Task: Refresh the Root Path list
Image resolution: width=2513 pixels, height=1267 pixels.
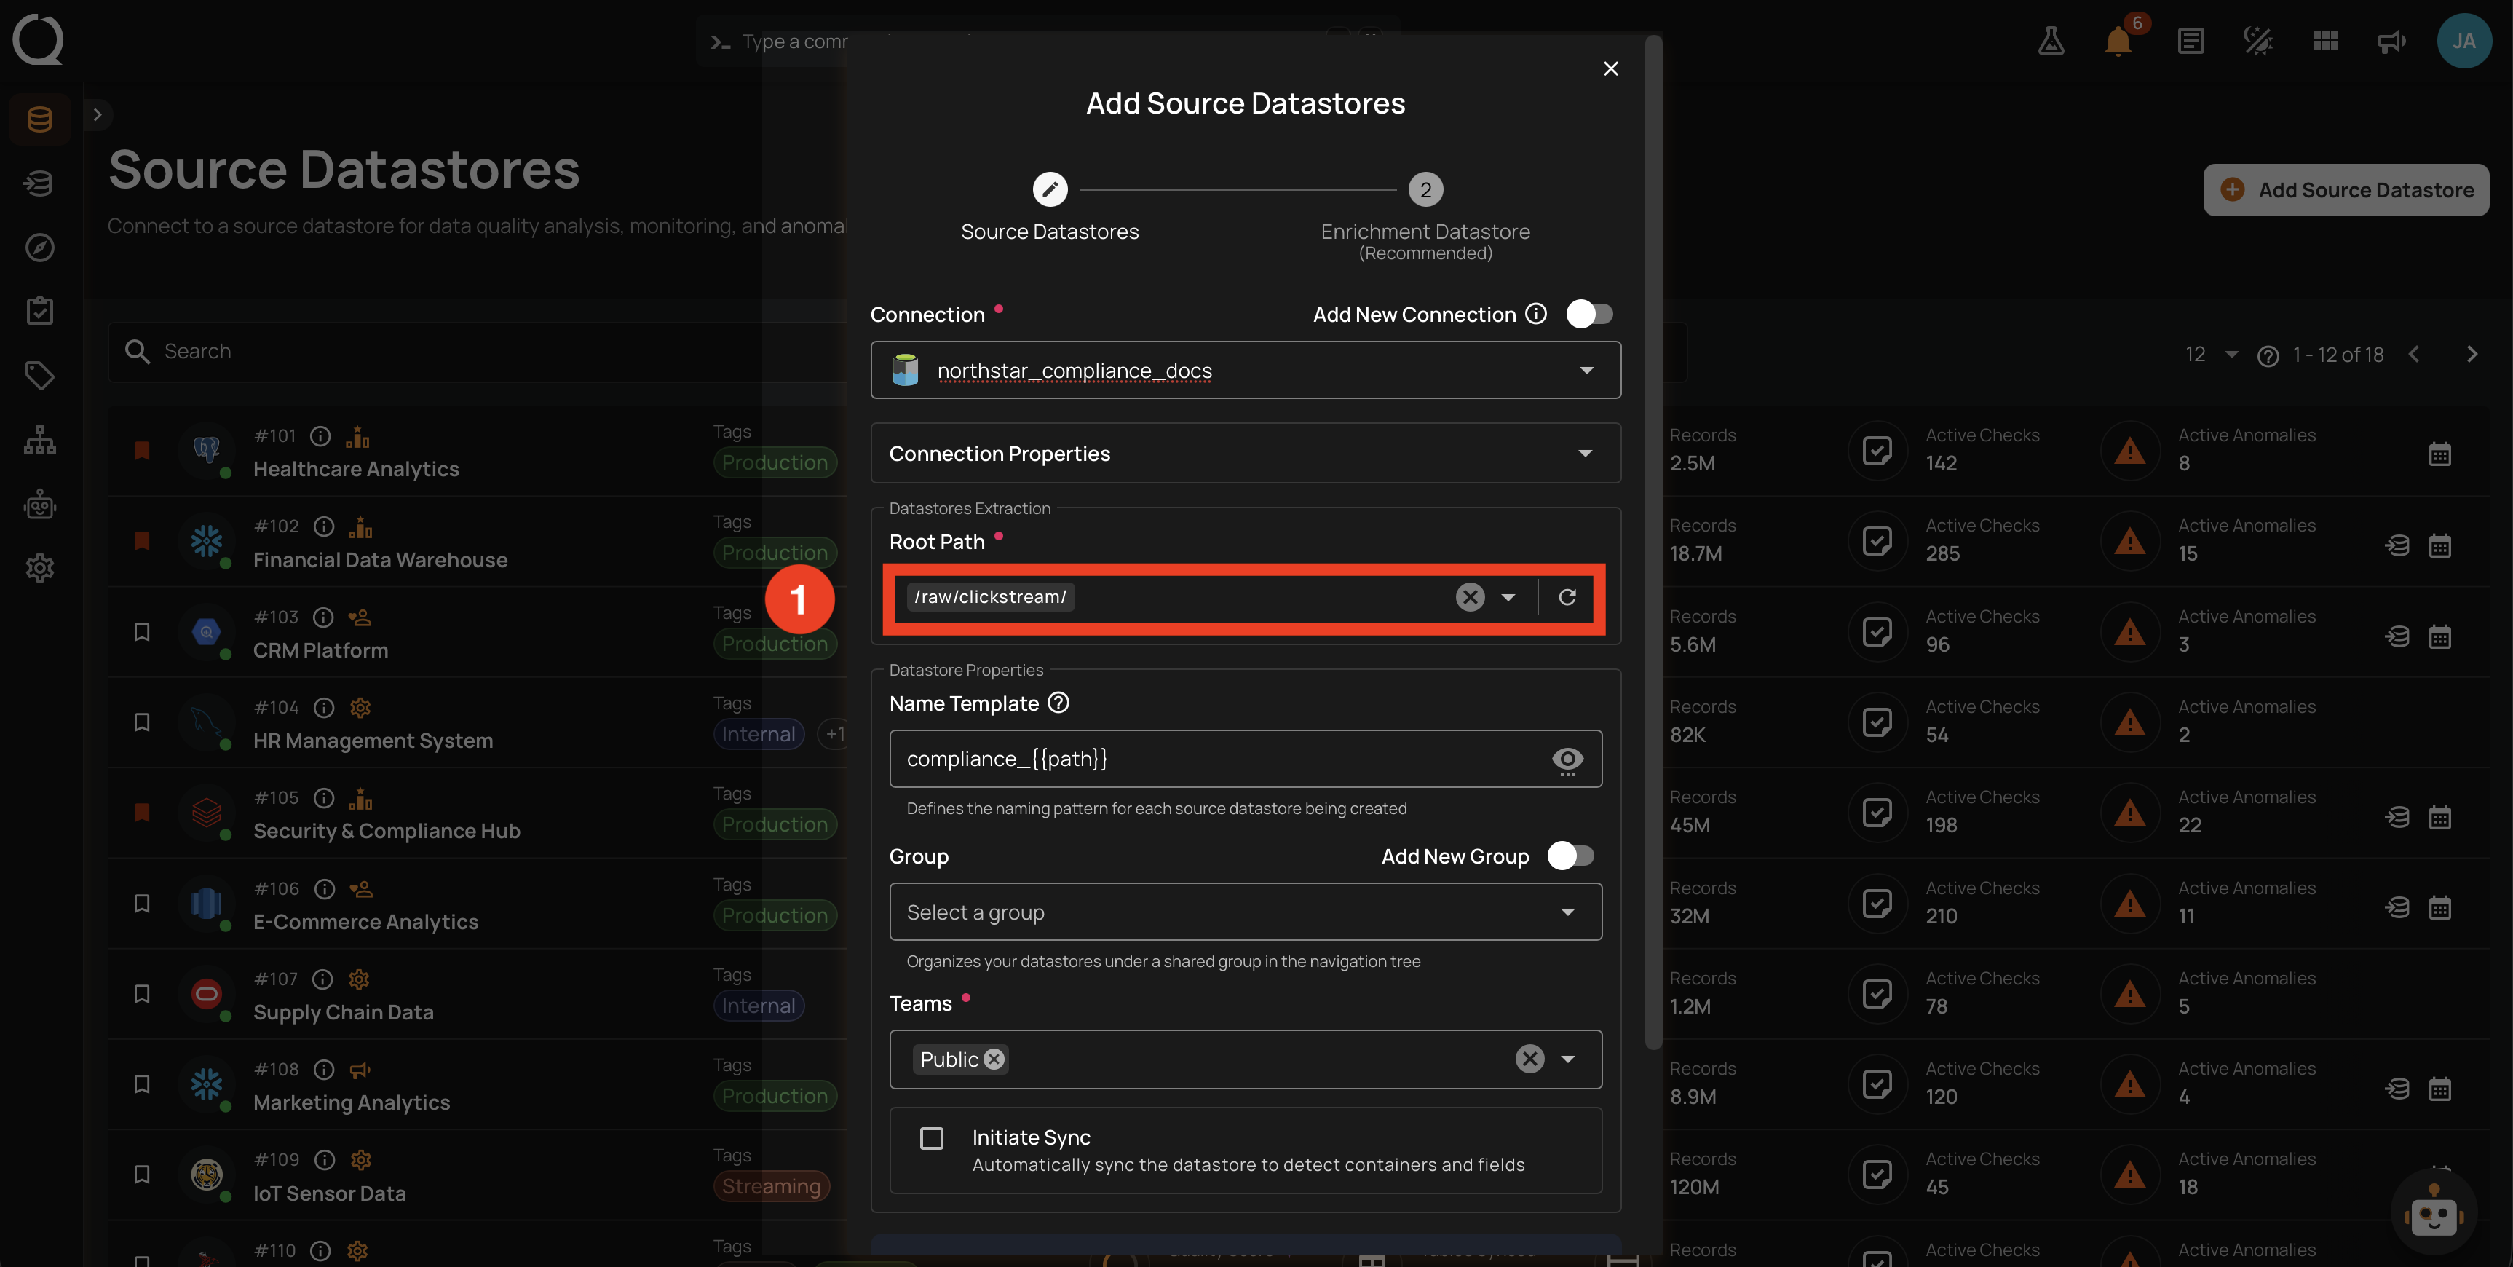Action: 1567,596
